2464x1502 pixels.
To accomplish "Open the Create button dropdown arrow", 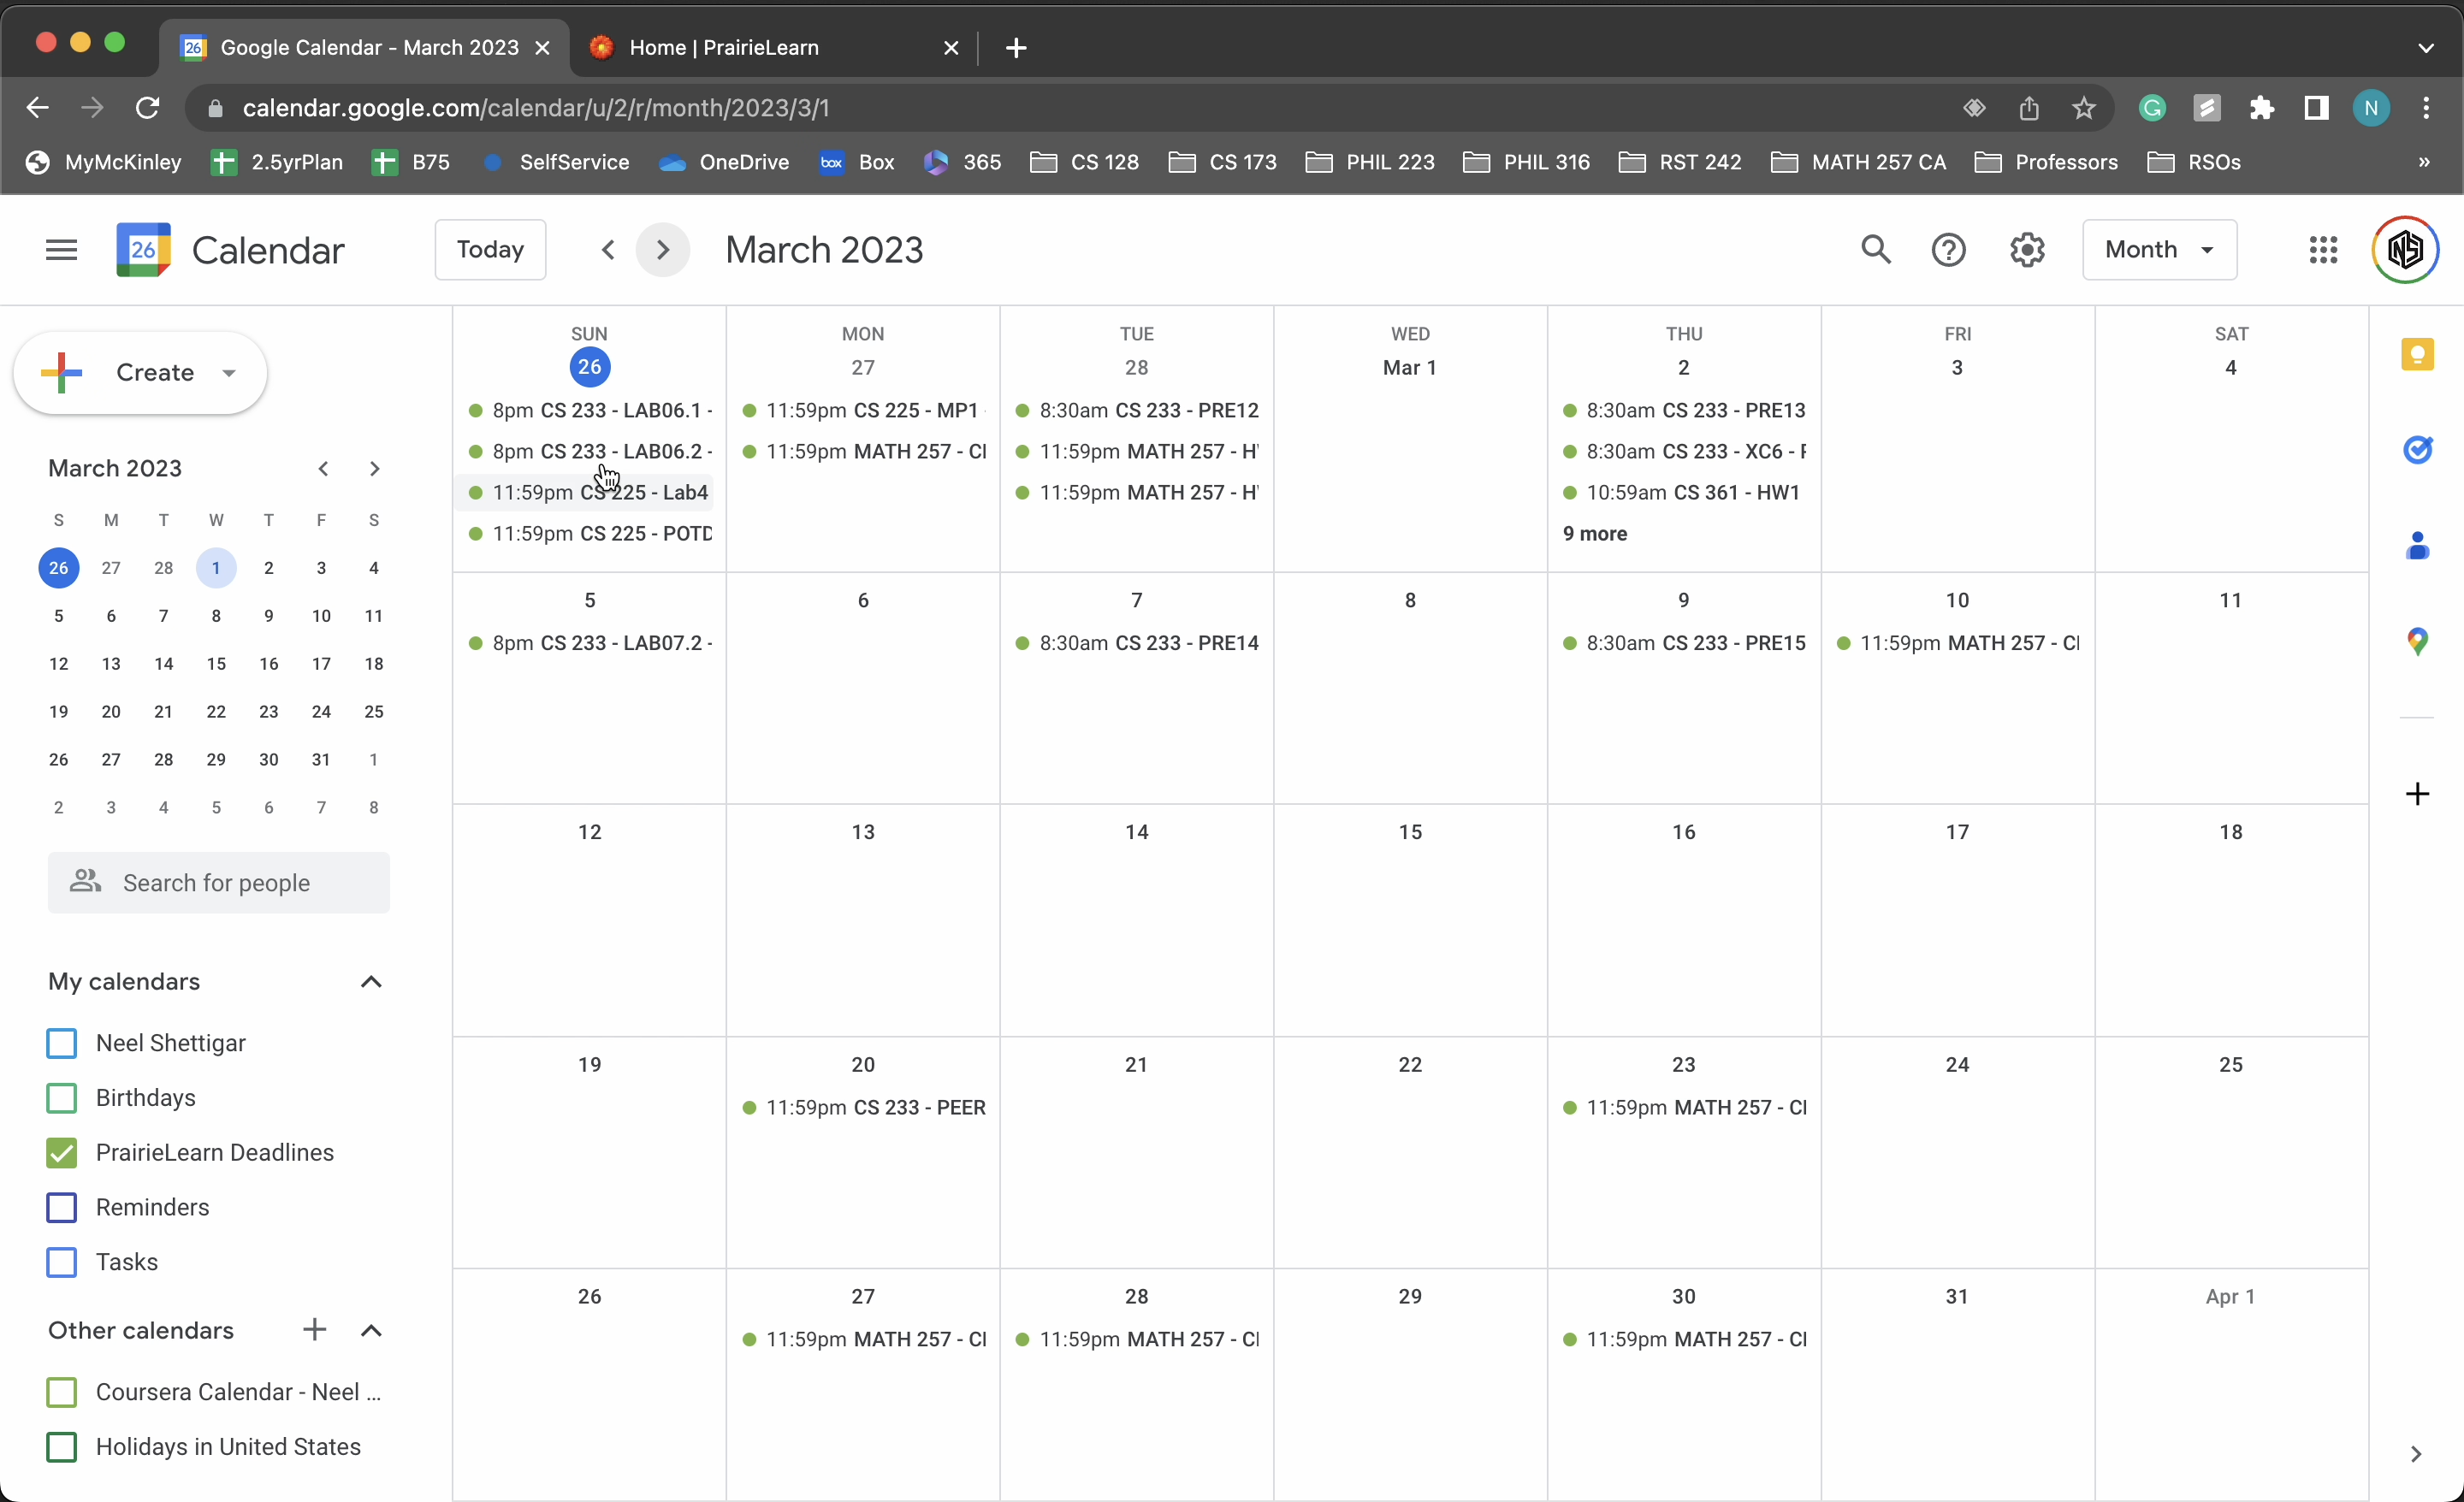I will tap(229, 373).
